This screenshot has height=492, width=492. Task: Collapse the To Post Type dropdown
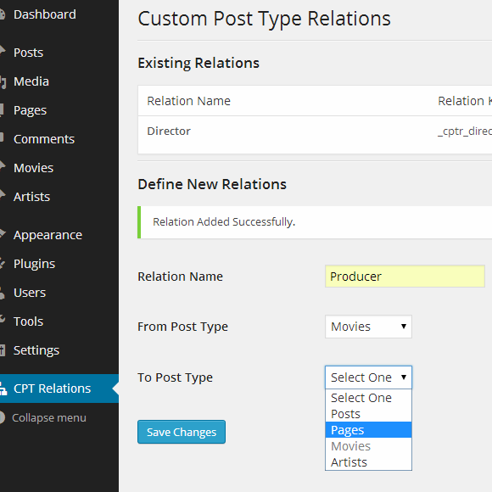(368, 377)
